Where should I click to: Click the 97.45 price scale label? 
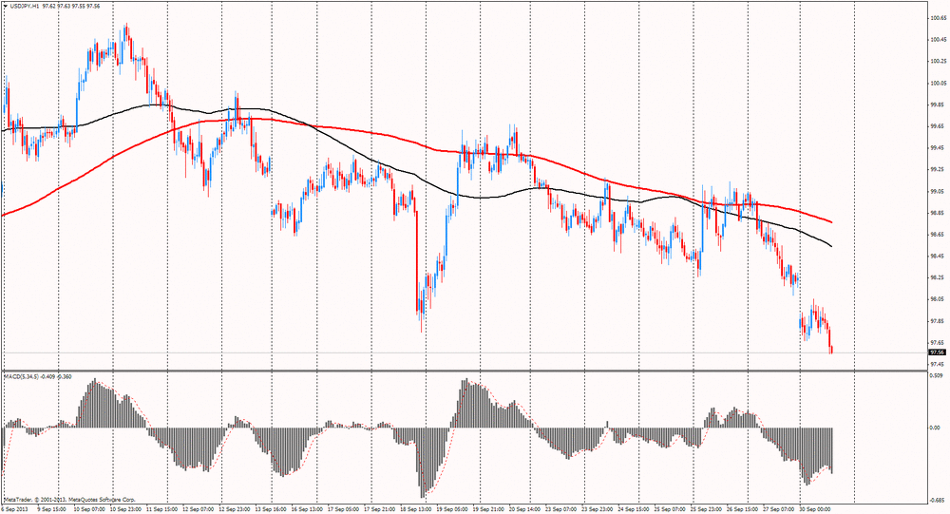coord(938,364)
